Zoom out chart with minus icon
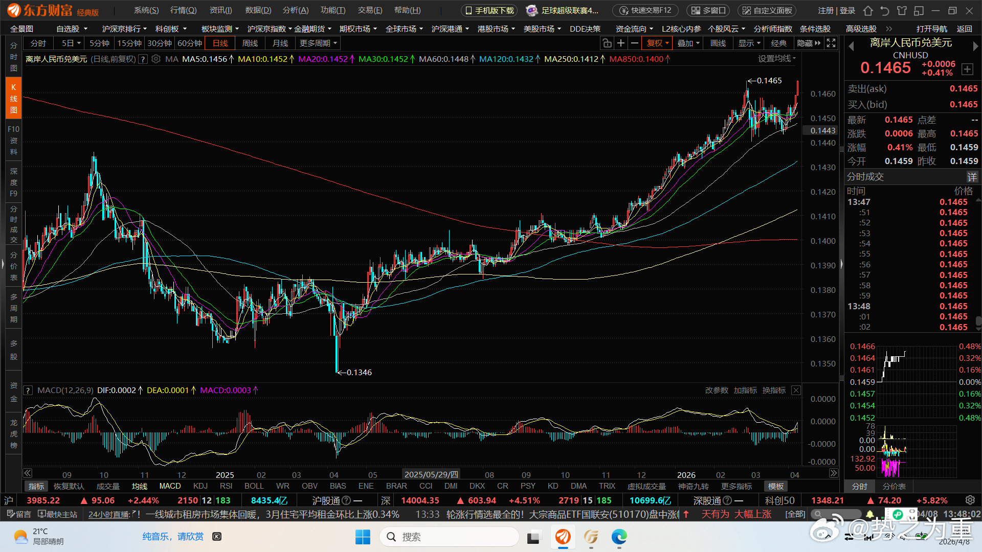Screen dimensions: 982x552 635,43
